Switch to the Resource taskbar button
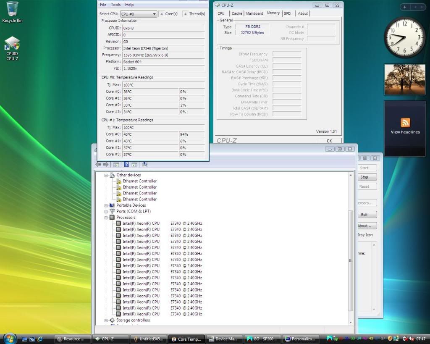 (x=72, y=339)
